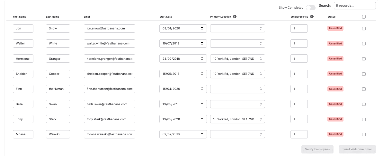Click the Employee FTE info icon

point(312,17)
